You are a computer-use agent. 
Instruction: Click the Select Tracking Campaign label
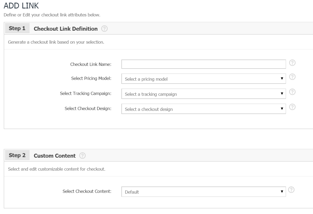click(x=86, y=93)
